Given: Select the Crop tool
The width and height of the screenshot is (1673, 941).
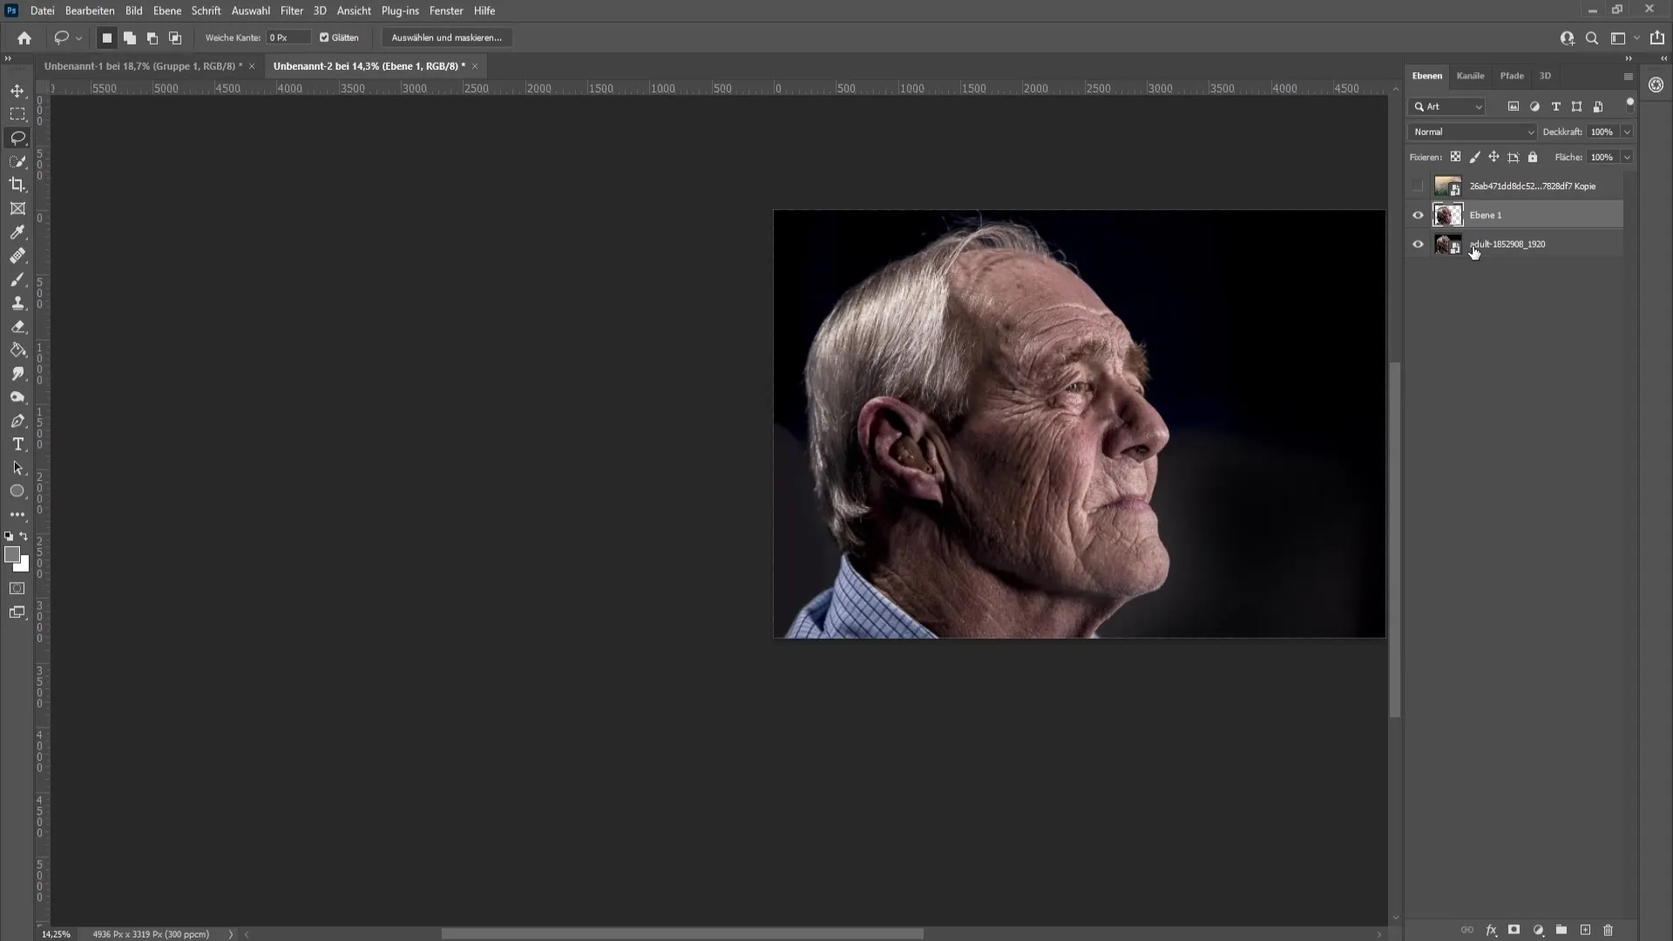Looking at the screenshot, I should point(17,185).
